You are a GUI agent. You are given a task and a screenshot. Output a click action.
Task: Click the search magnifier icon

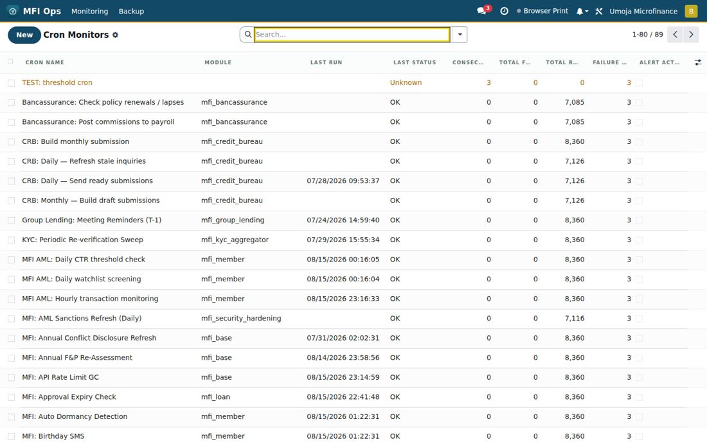point(247,34)
